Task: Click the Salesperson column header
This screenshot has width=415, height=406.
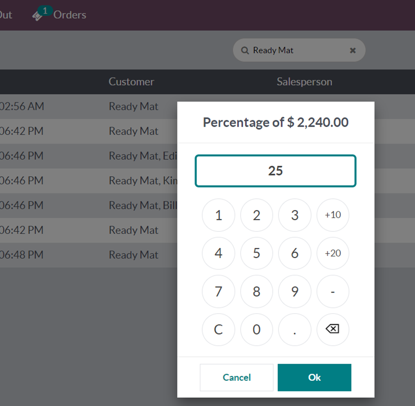Action: pyautogui.click(x=304, y=82)
